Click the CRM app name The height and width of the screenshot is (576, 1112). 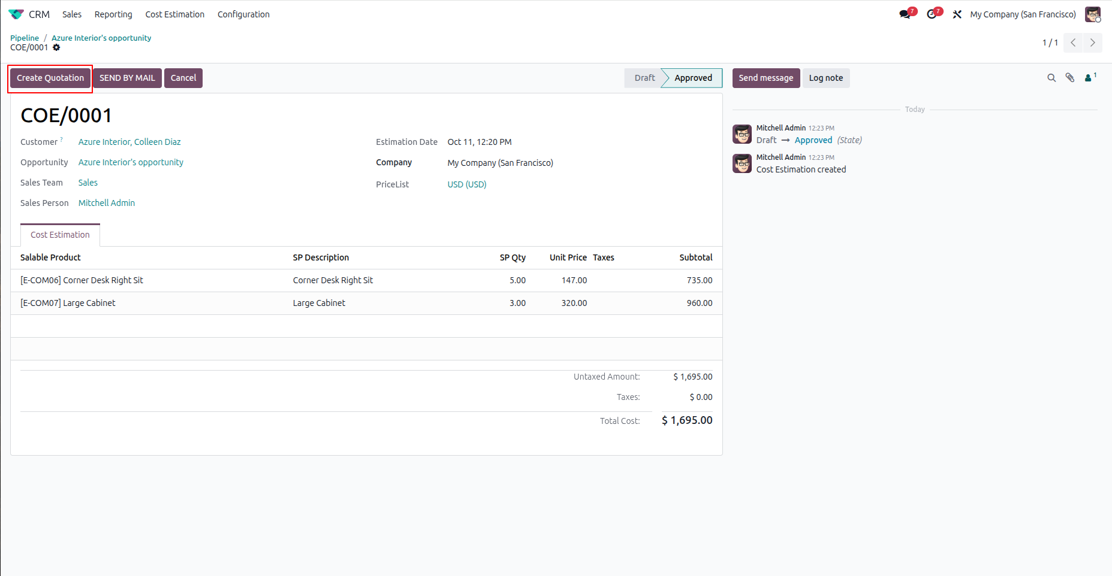pos(39,14)
